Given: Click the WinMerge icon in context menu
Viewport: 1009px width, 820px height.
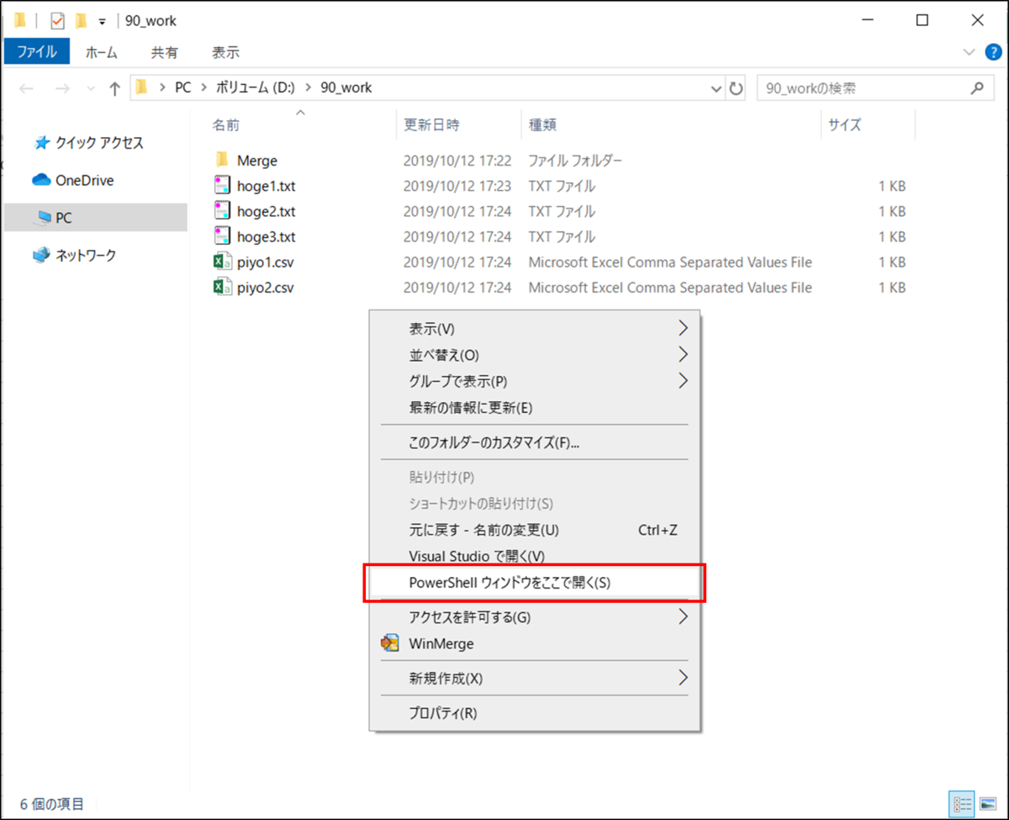Looking at the screenshot, I should 389,643.
